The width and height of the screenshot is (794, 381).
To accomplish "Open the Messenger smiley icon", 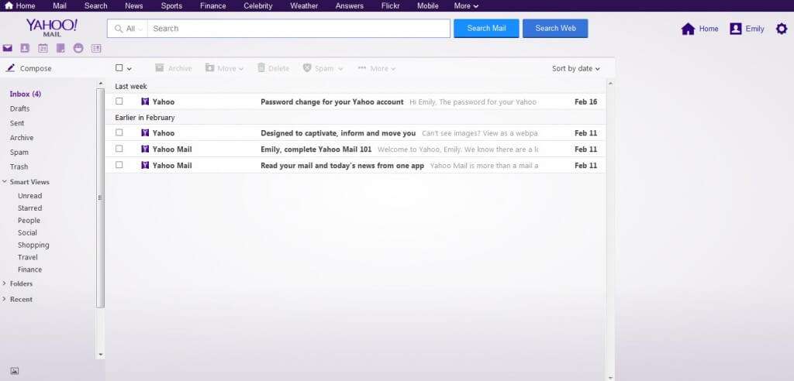I will coord(78,48).
